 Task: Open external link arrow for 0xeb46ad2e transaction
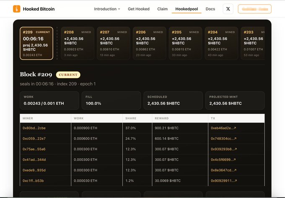point(235,128)
